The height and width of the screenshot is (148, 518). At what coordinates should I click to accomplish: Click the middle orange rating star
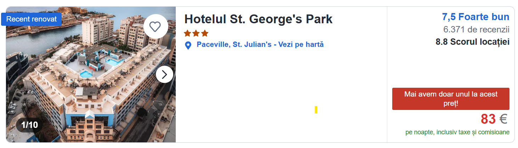[196, 33]
